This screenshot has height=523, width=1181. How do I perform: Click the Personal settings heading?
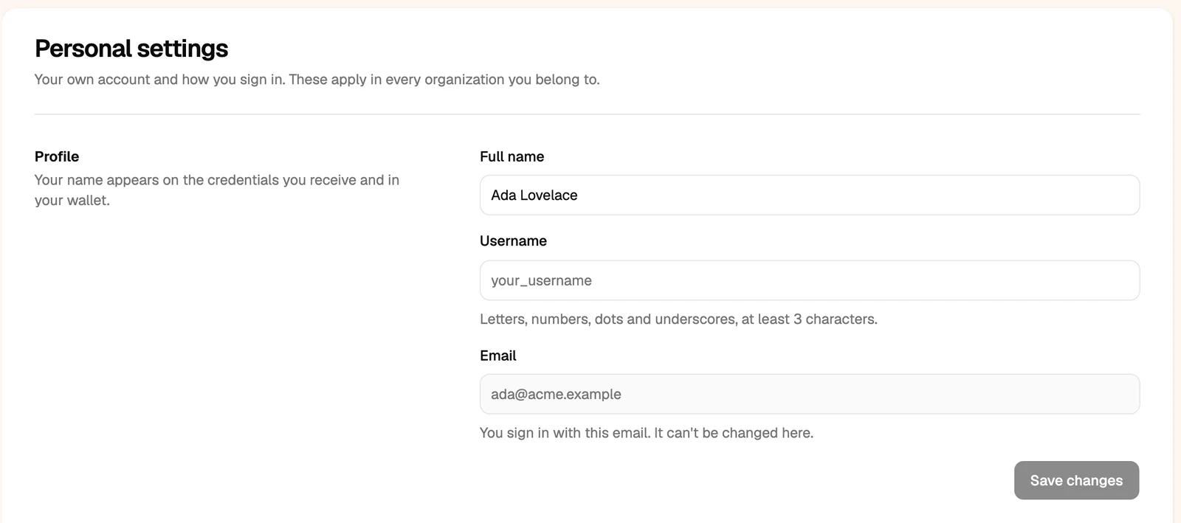pyautogui.click(x=131, y=48)
